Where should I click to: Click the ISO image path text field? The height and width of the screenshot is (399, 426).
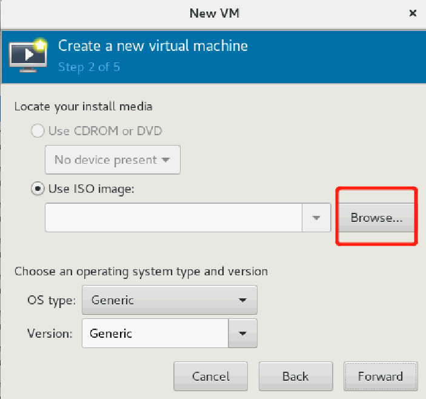(x=173, y=218)
